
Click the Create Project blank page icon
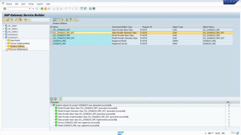pyautogui.click(x=4, y=19)
